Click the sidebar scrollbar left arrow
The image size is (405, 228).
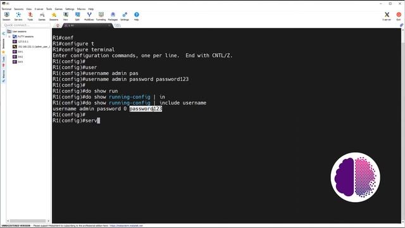tap(8, 221)
